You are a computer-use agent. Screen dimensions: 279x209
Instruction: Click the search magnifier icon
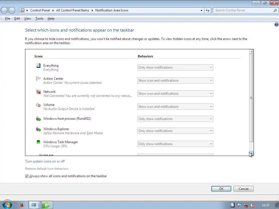(275, 10)
